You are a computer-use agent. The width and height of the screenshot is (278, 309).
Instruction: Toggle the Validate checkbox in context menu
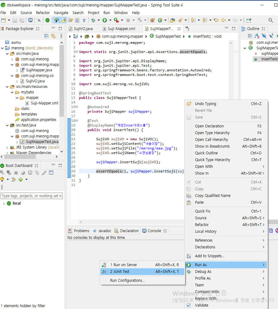[x=189, y=305]
